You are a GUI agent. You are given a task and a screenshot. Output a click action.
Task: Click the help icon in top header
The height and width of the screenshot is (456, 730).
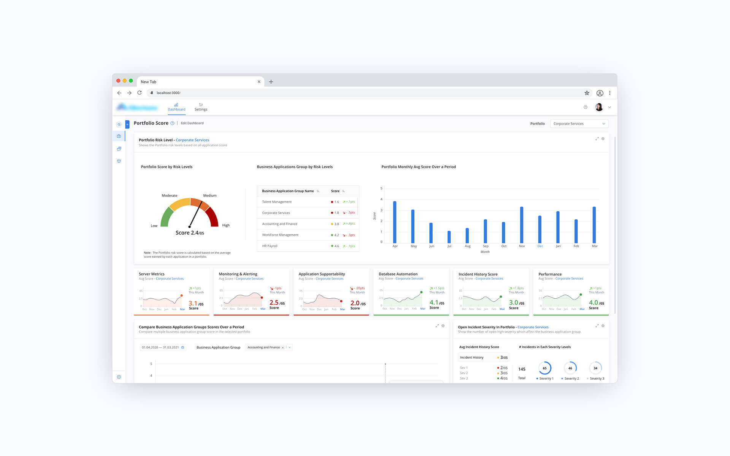pyautogui.click(x=586, y=107)
